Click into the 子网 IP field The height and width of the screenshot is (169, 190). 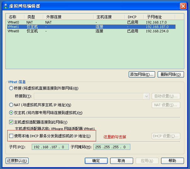50,147
